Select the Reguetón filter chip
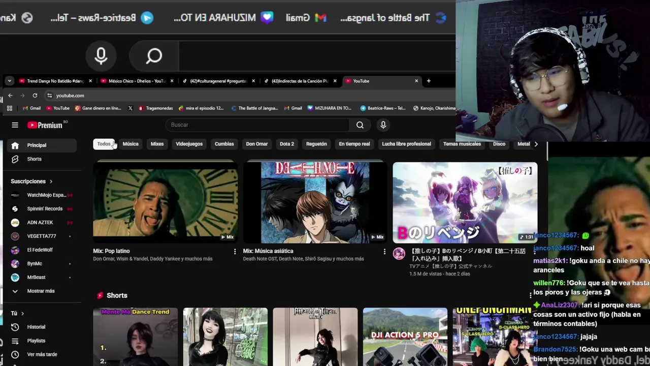 pos(316,144)
